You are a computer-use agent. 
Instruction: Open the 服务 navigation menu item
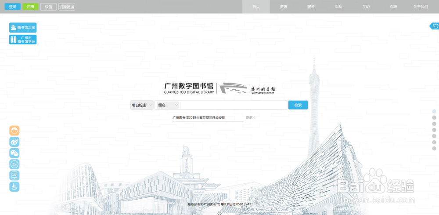tap(311, 7)
